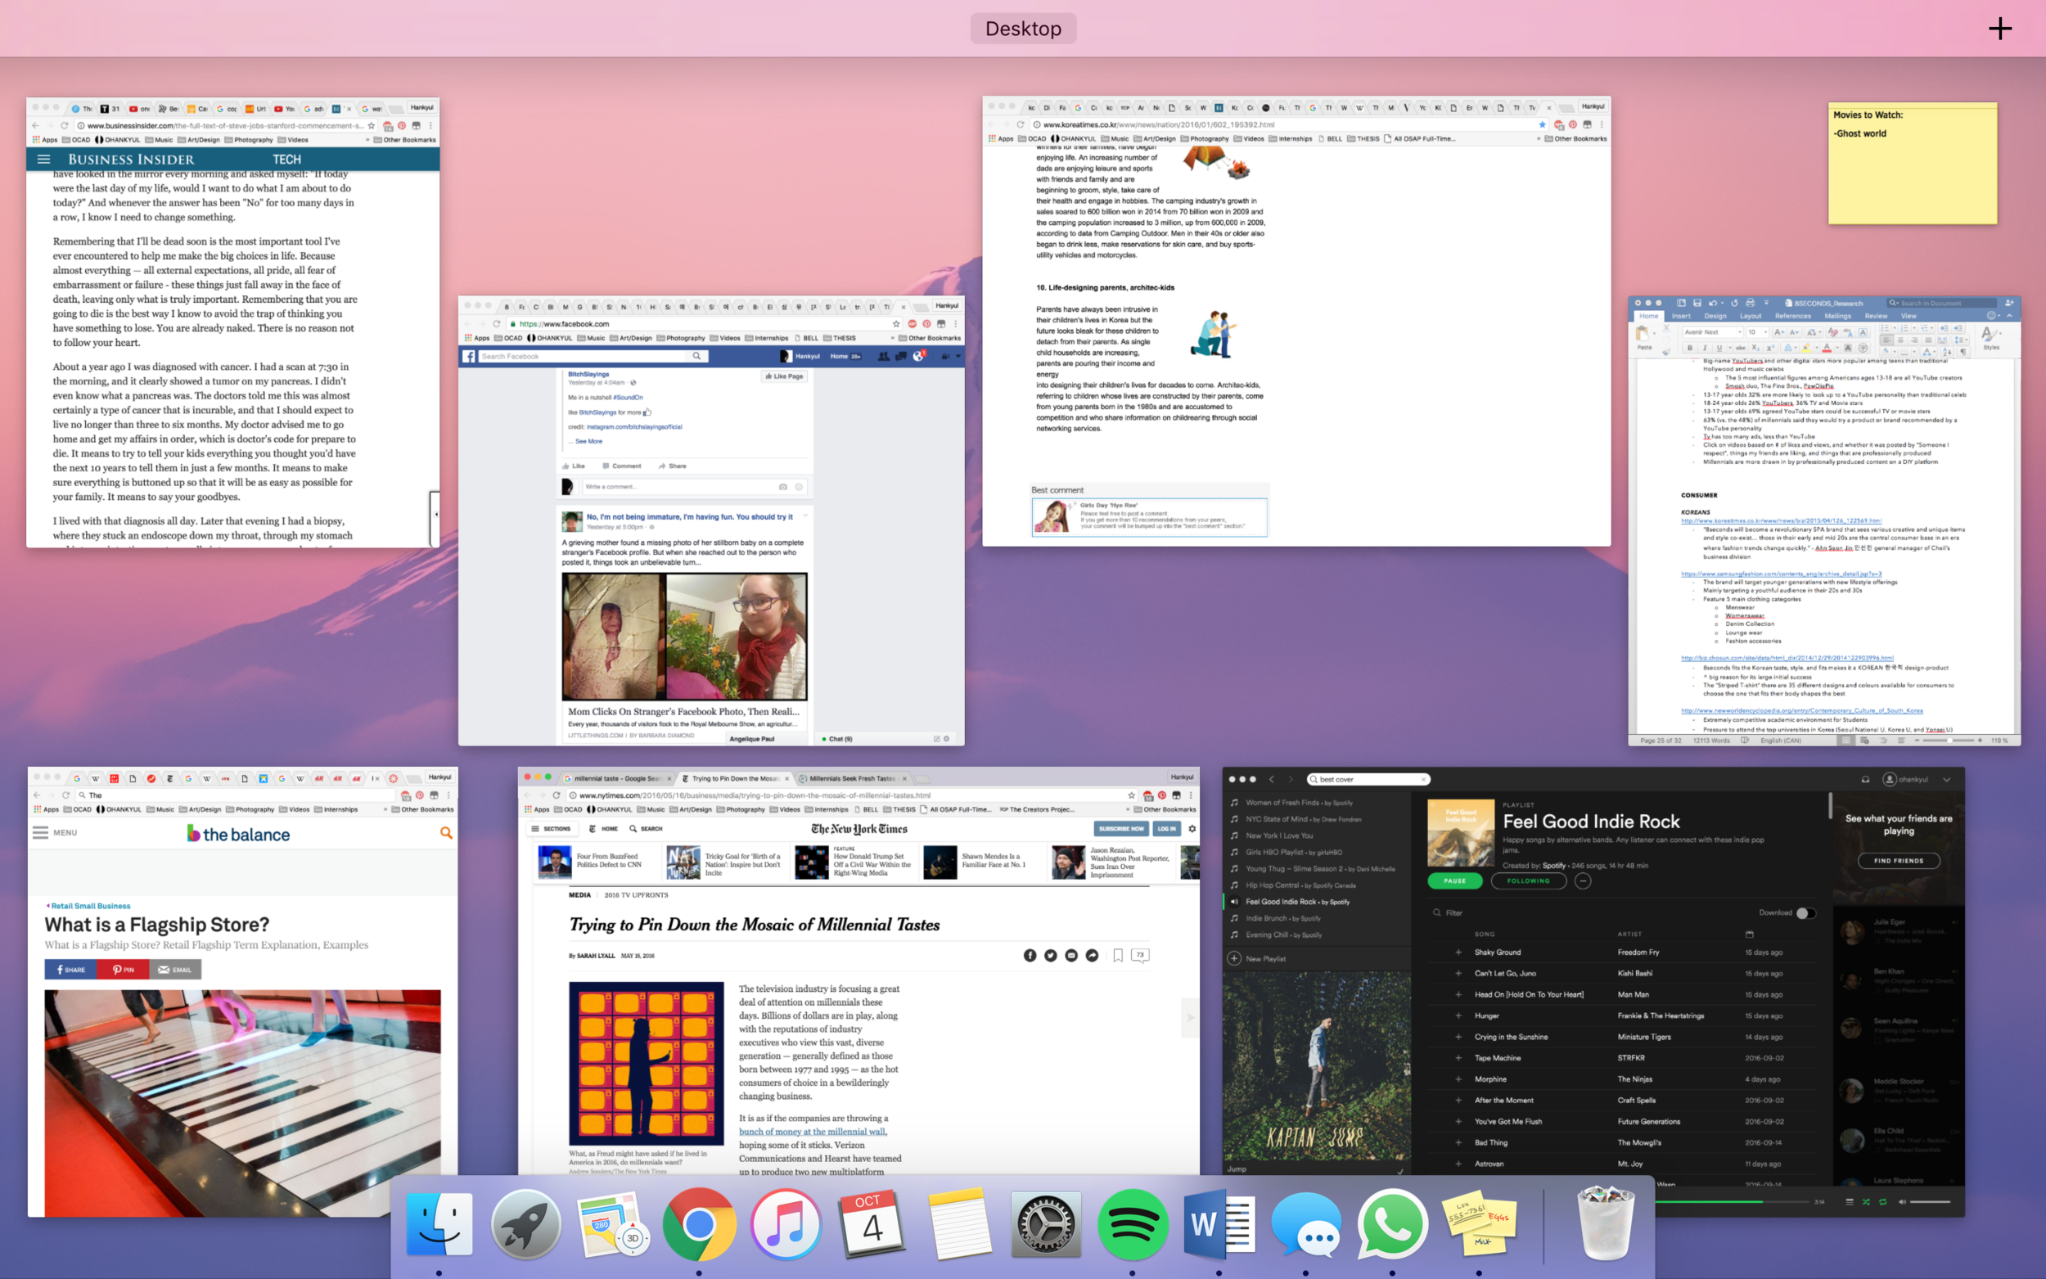Add a new desktop with plus button

tap(2000, 29)
